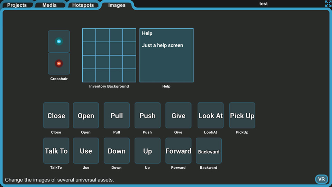The width and height of the screenshot is (332, 187).
Task: Change the Forward direction image
Action: [178, 151]
